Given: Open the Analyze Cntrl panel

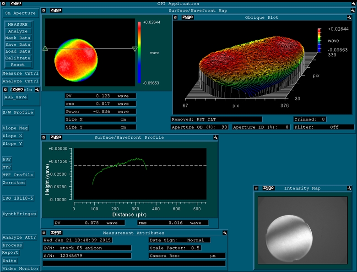Looking at the screenshot, I should point(20,81).
